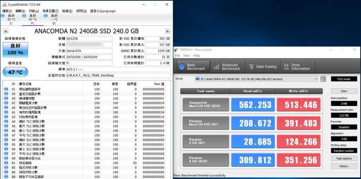Image resolution: width=361 pixels, height=179 pixels.
Task: Click the 良好 100% health status button
Action: 15,49
